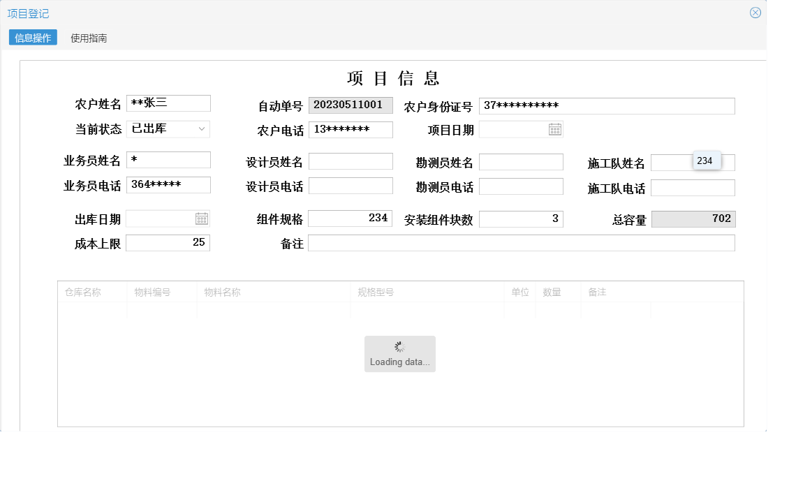Click the loading spinner in the table
Screen dimensions: 789x497
[x=399, y=346]
